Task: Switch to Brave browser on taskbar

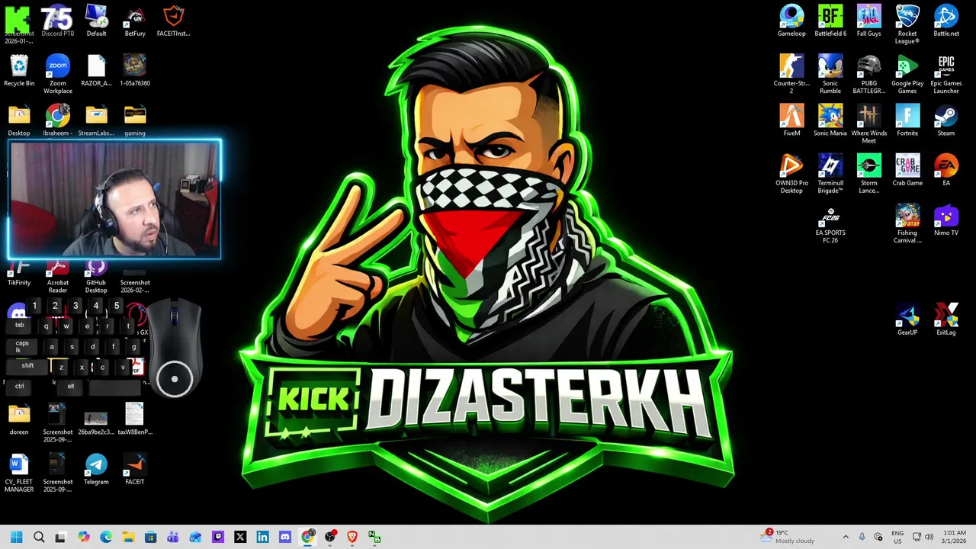Action: (x=352, y=537)
